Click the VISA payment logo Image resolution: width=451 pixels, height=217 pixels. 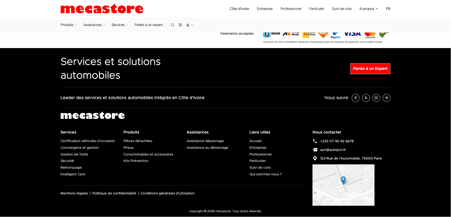pyautogui.click(x=352, y=34)
